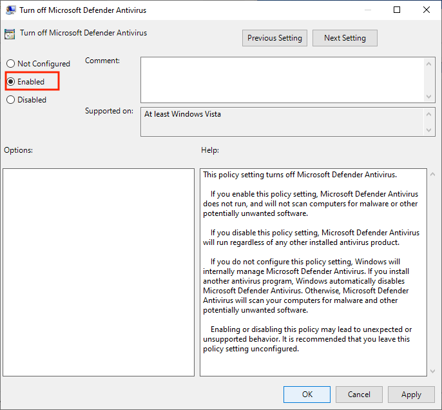Go to the Previous Setting
The width and height of the screenshot is (442, 410).
274,38
